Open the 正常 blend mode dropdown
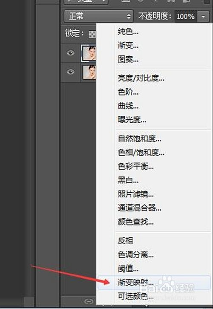The image size is (213, 309). click(x=98, y=16)
